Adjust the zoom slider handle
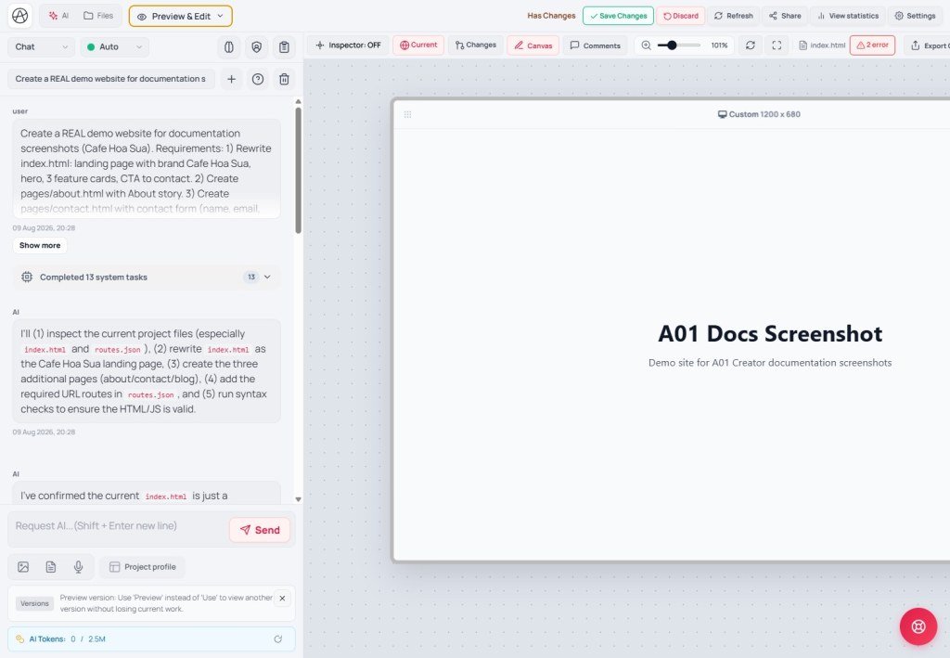This screenshot has height=658, width=950. pyautogui.click(x=672, y=45)
